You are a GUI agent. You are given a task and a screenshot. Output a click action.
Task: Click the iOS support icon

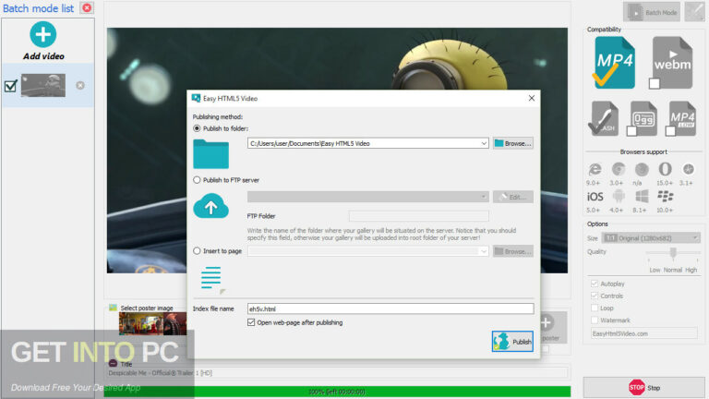pyautogui.click(x=595, y=197)
